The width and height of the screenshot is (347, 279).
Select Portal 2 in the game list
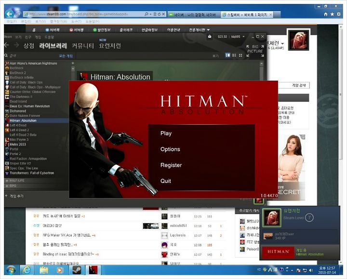pos(15,154)
